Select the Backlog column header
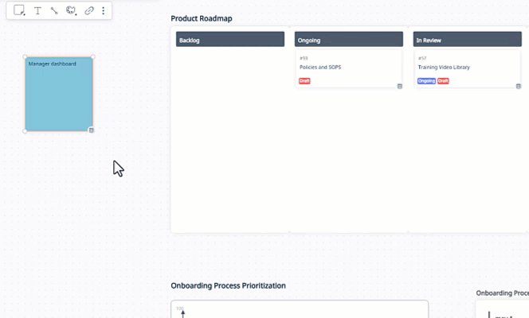Screen dimensions: 529x318 tap(230, 40)
